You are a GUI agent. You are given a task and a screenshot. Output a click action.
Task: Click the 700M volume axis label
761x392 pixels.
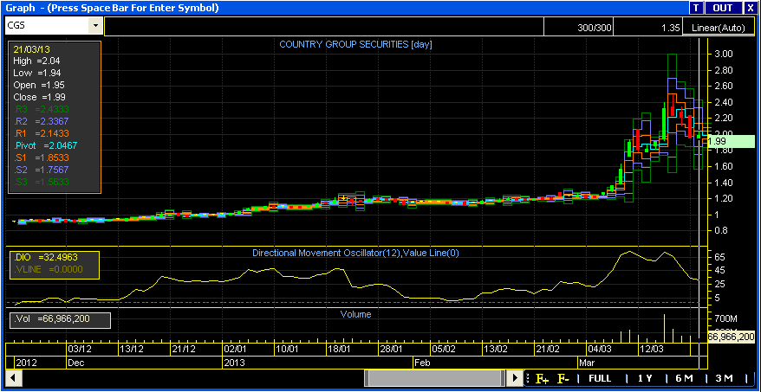[726, 318]
